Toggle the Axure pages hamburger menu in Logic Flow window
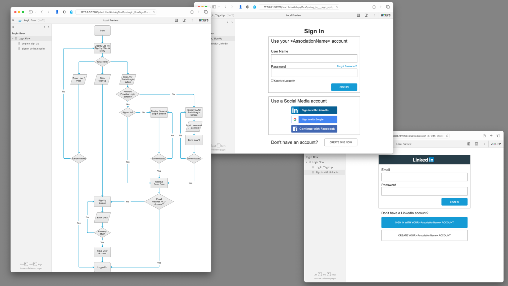508x286 pixels. [x=20, y=20]
